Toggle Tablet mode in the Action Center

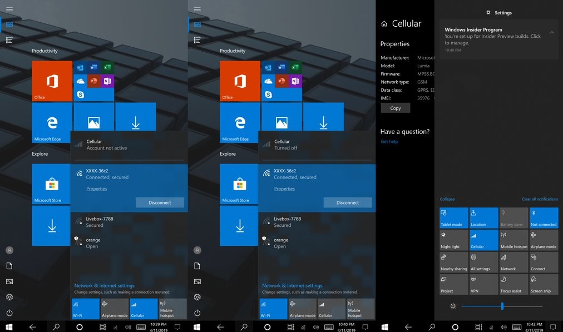point(454,217)
